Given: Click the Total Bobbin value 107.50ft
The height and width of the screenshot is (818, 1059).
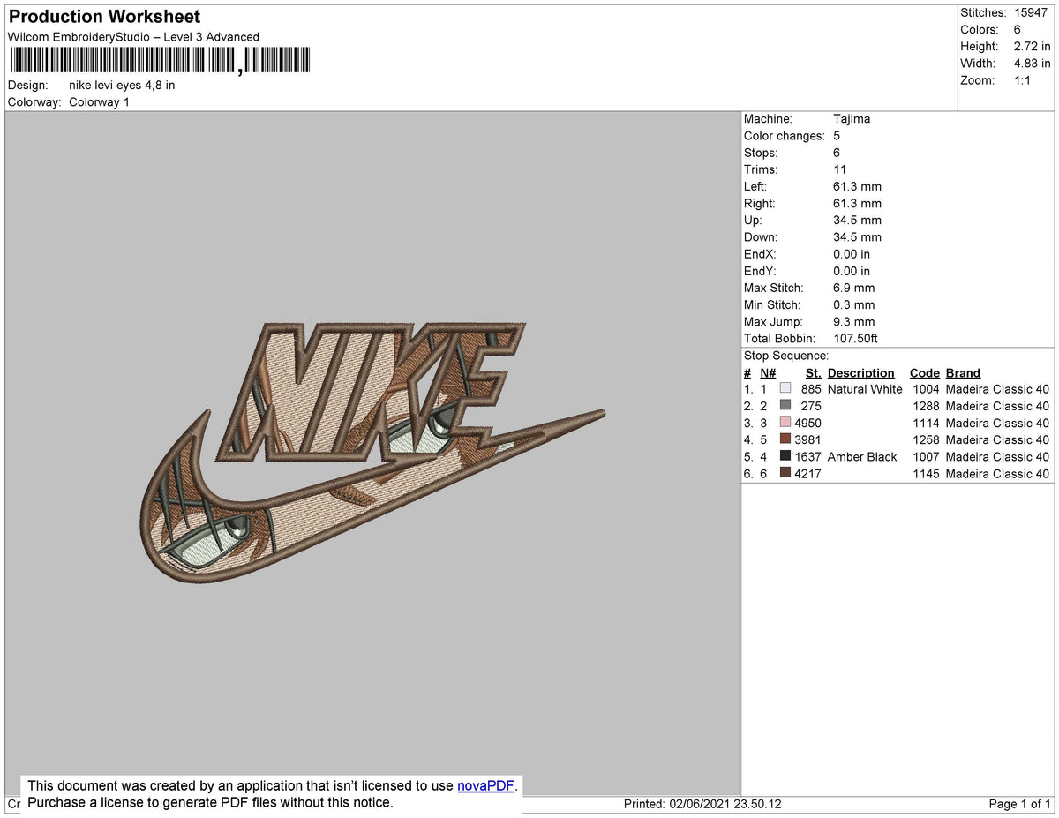Looking at the screenshot, I should (858, 338).
